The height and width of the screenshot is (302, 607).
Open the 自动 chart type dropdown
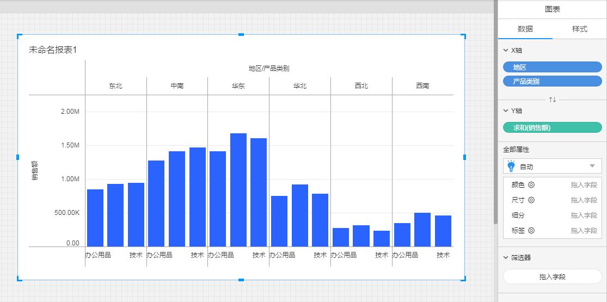[592, 166]
